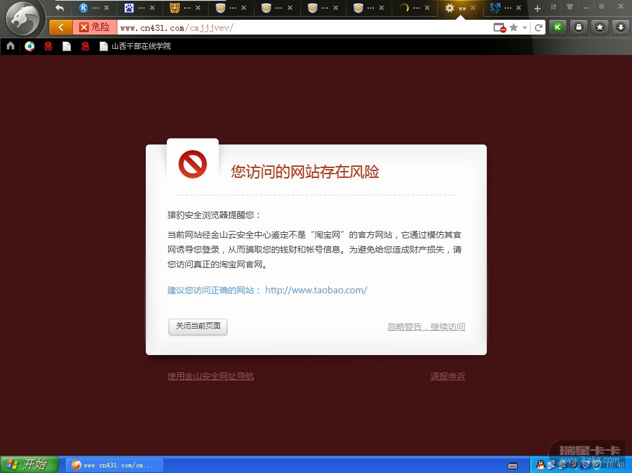Screen dimensions: 632x473
Task: Open the unlabeled blank page bookmark
Action: pos(67,46)
